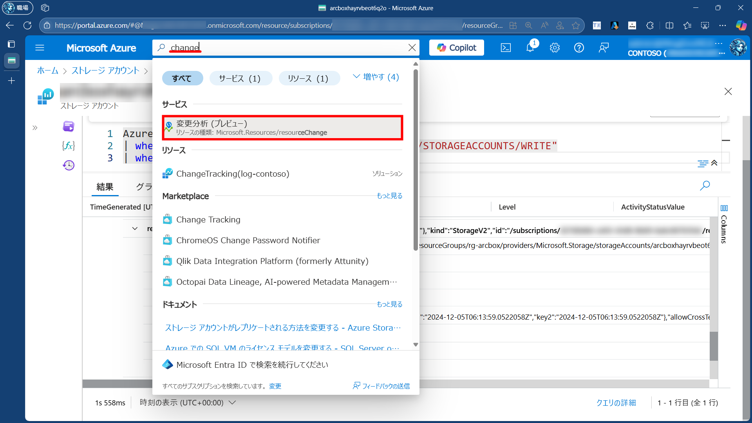Select the すべて filter pill
The height and width of the screenshot is (423, 752).
[182, 78]
